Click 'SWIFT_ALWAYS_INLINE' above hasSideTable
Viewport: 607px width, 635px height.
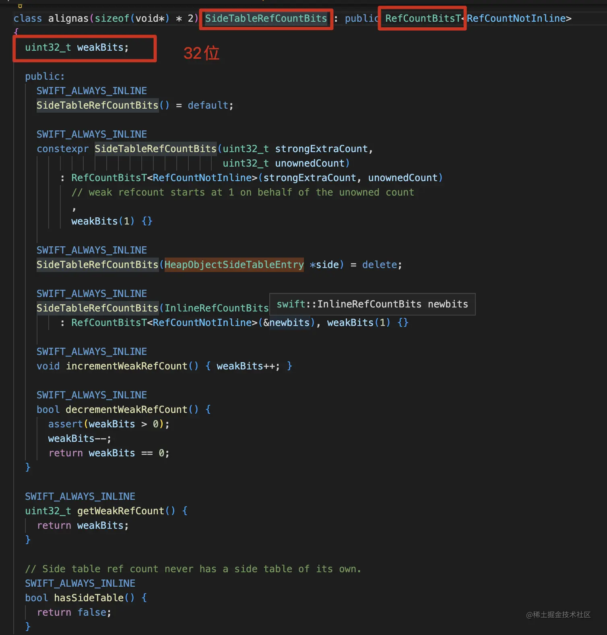80,583
